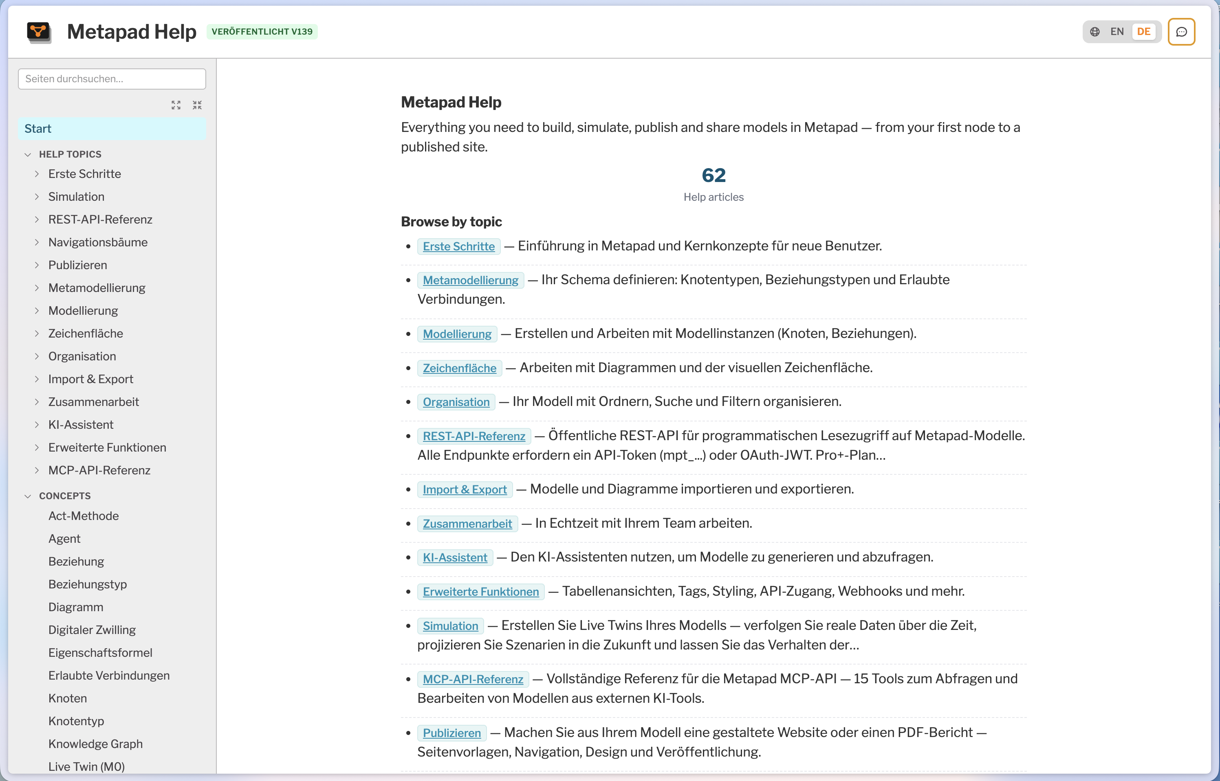Follow the Zusammenarbeit topic link
This screenshot has width=1220, height=781.
pyautogui.click(x=467, y=524)
